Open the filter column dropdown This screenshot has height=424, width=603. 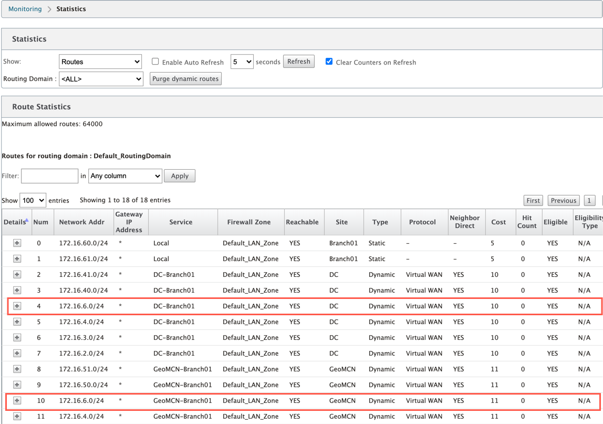point(125,176)
